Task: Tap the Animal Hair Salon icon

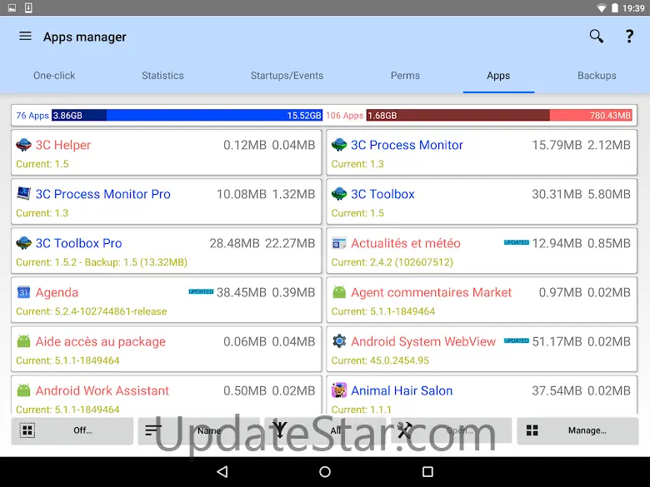Action: [339, 390]
